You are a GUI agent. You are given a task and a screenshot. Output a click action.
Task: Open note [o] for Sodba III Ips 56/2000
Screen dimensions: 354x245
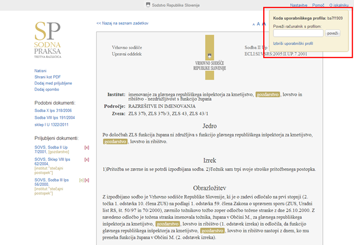click(81, 180)
